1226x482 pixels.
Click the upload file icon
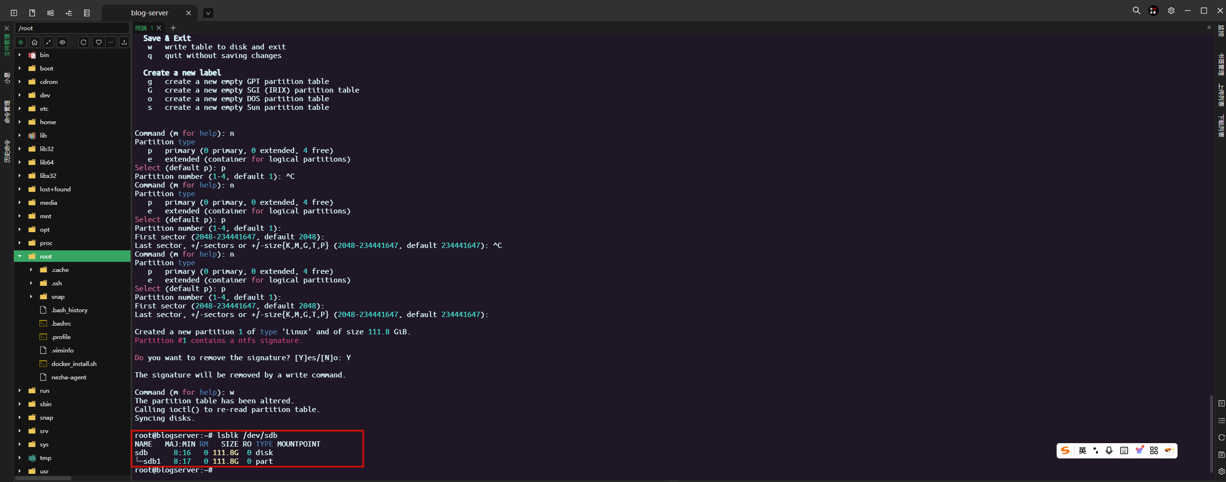124,42
